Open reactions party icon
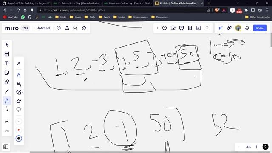Screen dimensions: 272x153 click(229, 28)
